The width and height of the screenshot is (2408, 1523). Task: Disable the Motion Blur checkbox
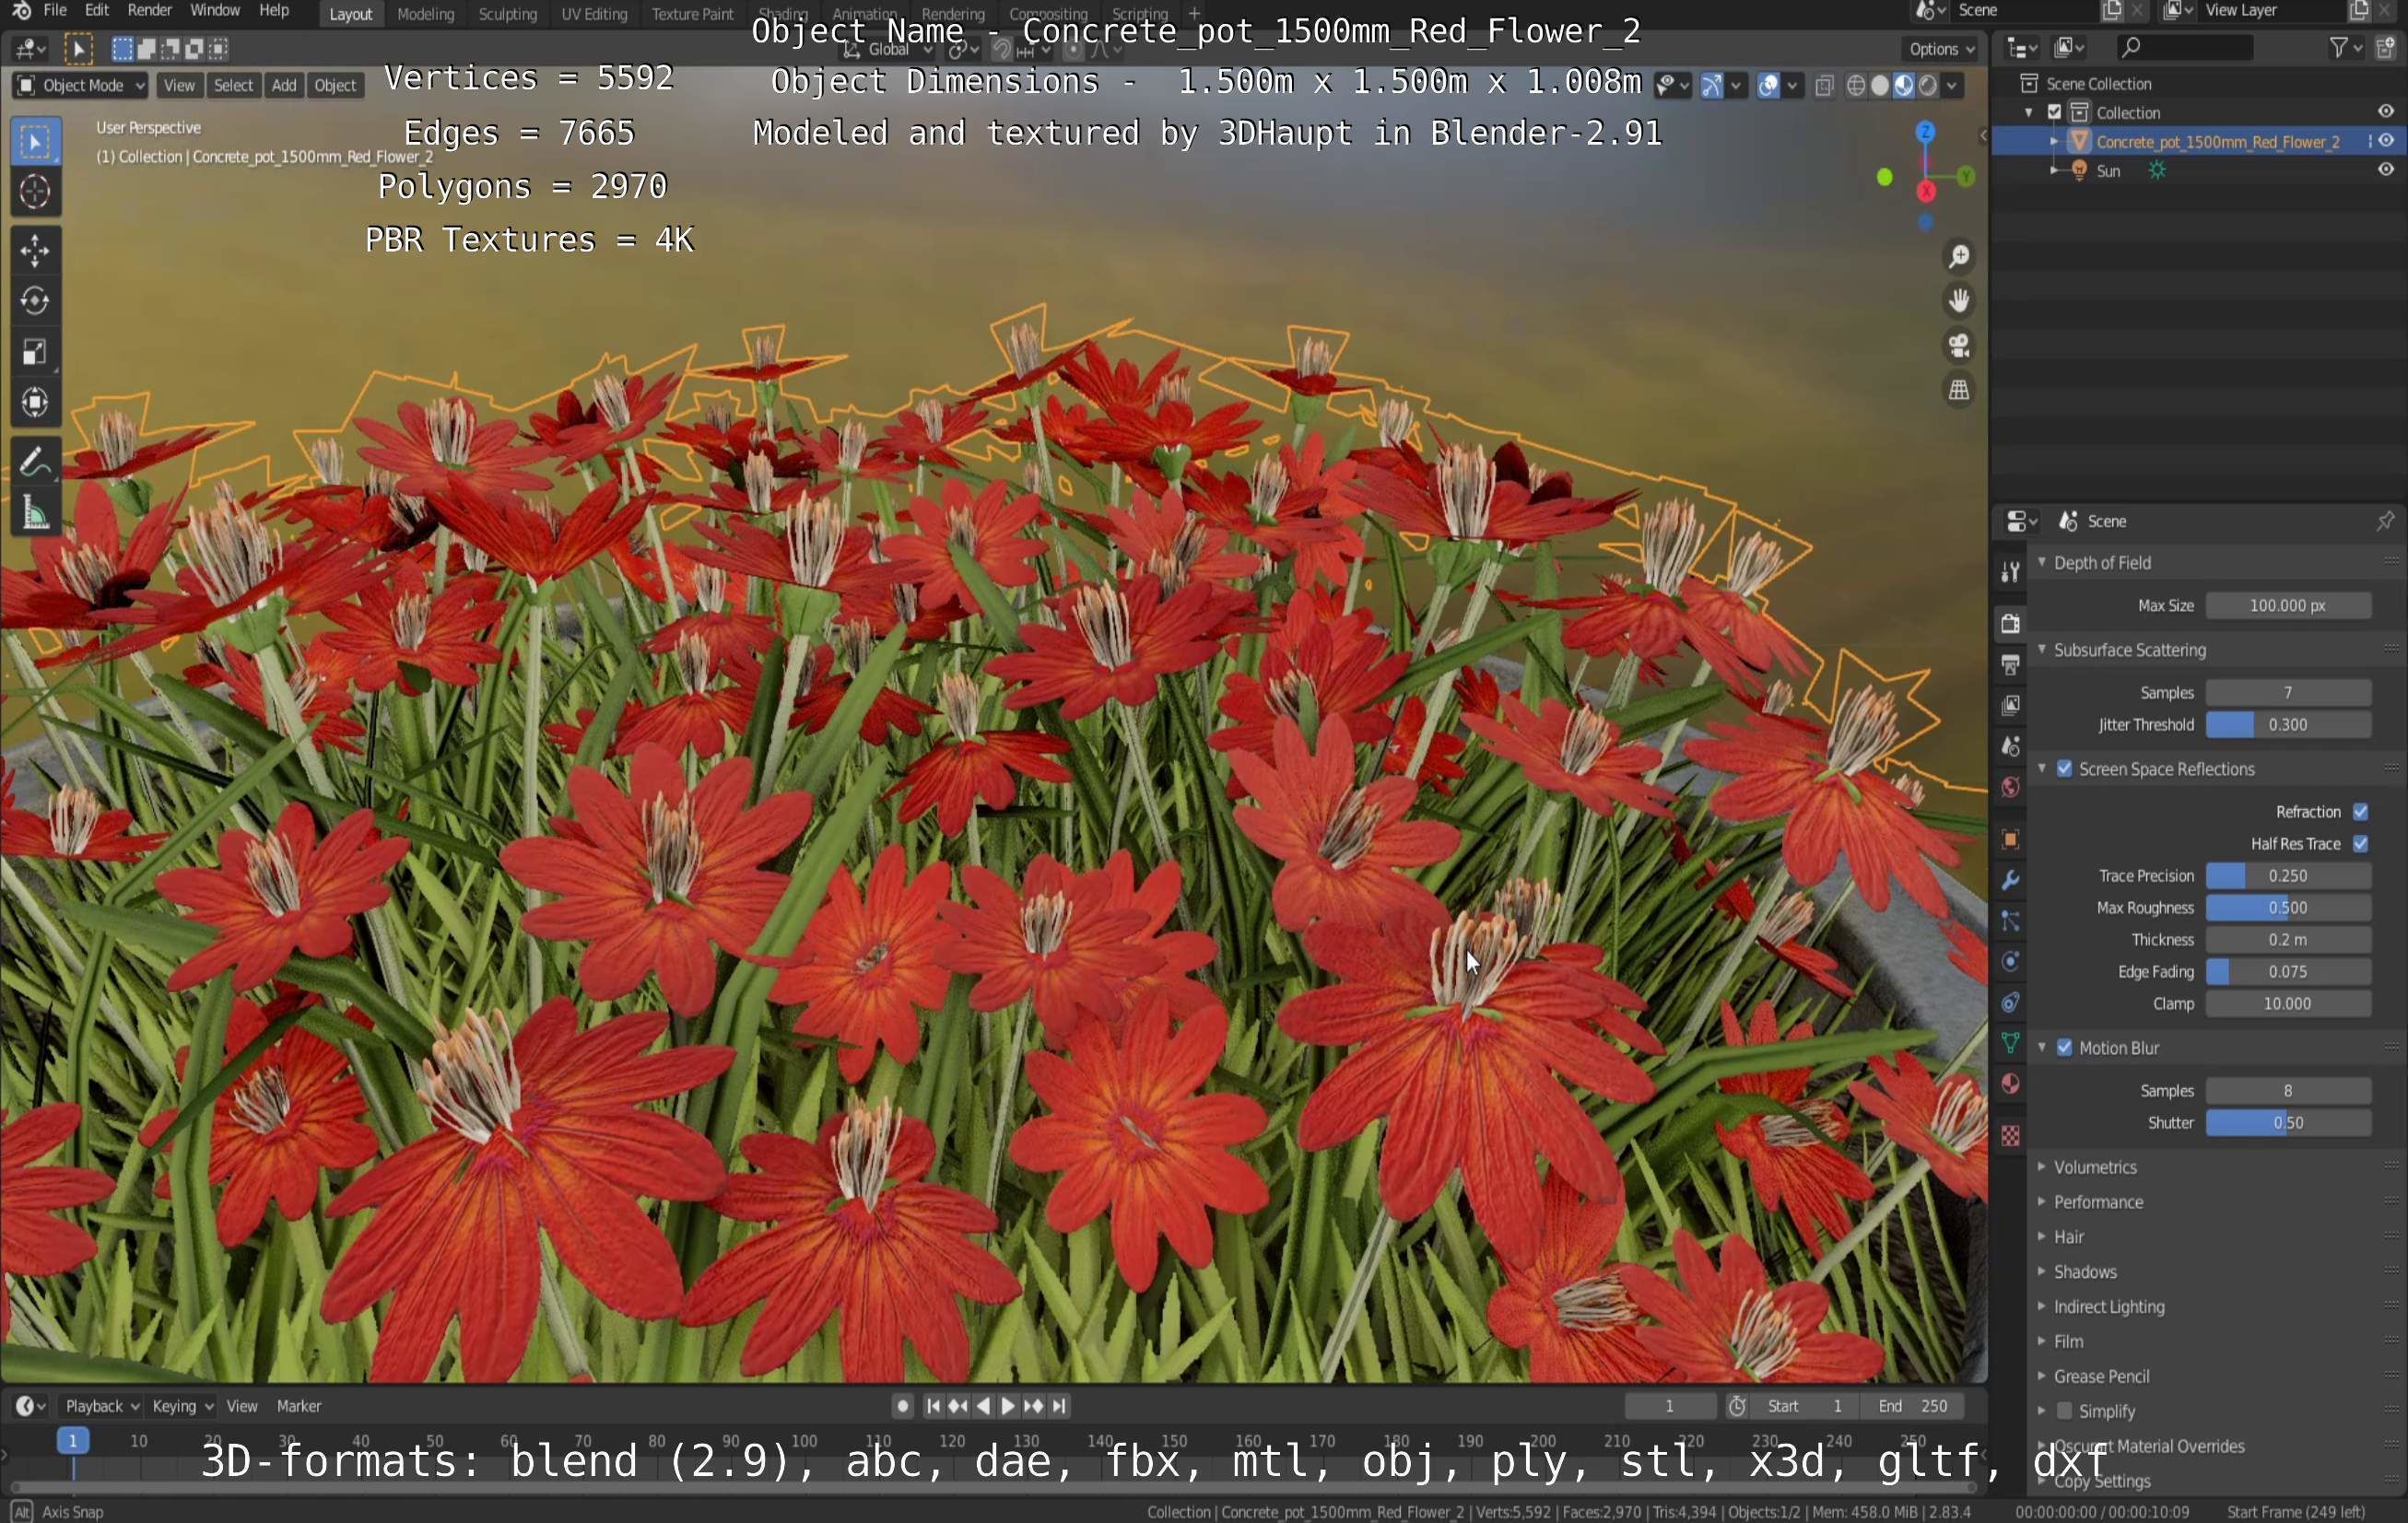point(2064,1048)
